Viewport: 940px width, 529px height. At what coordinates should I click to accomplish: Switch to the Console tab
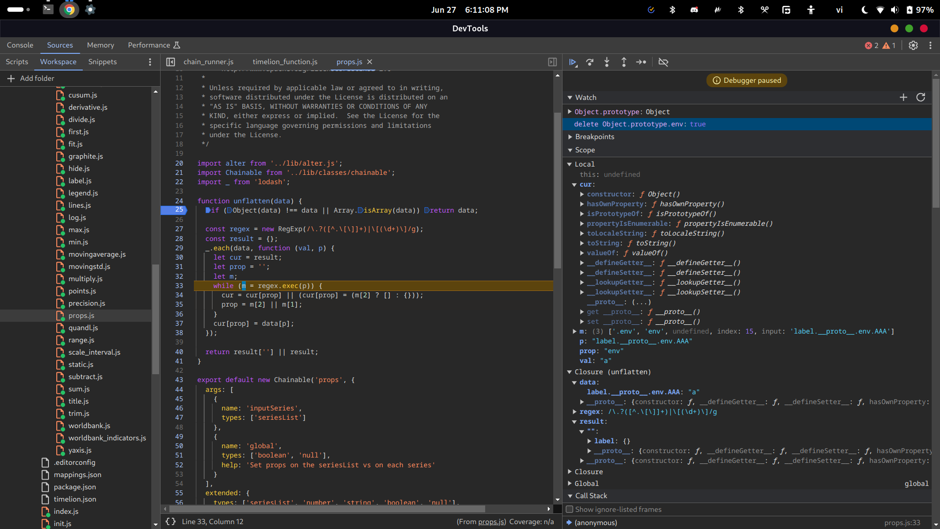tap(20, 45)
